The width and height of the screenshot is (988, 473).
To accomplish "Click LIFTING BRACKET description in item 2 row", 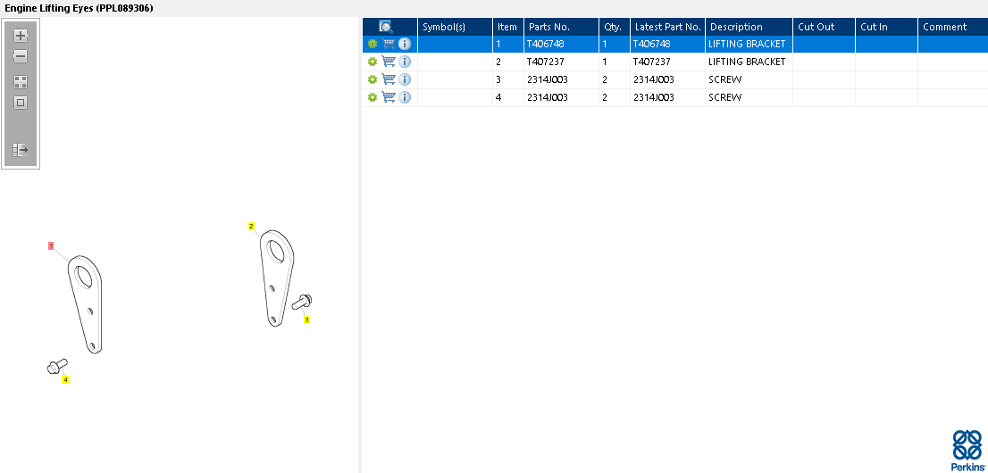I will pos(747,62).
